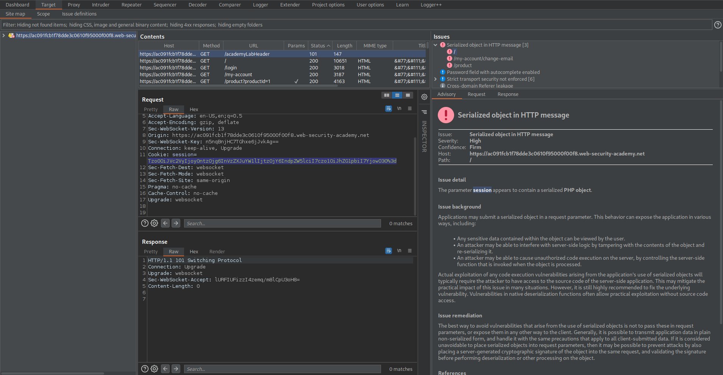Select /my-account/change-email issue entry
Viewport: 723px width, 375px height.
pos(483,59)
